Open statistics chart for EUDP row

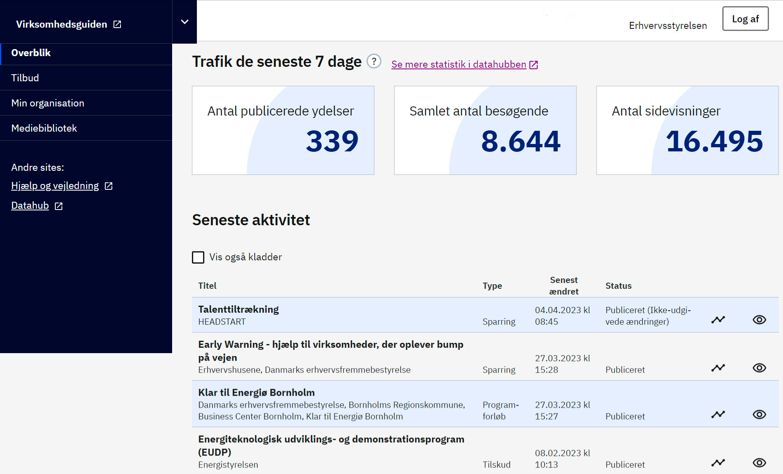718,462
